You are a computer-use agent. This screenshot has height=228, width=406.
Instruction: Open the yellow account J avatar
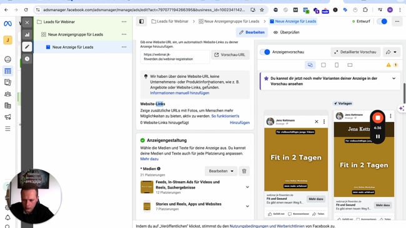click(x=7, y=40)
